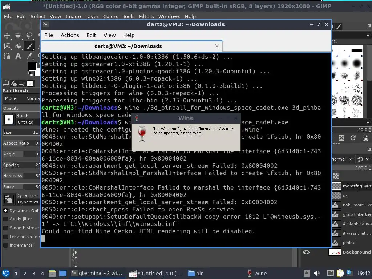This screenshot has width=372, height=279.
Task: Click the Aspect Ratio slider field
Action: click(x=21, y=143)
